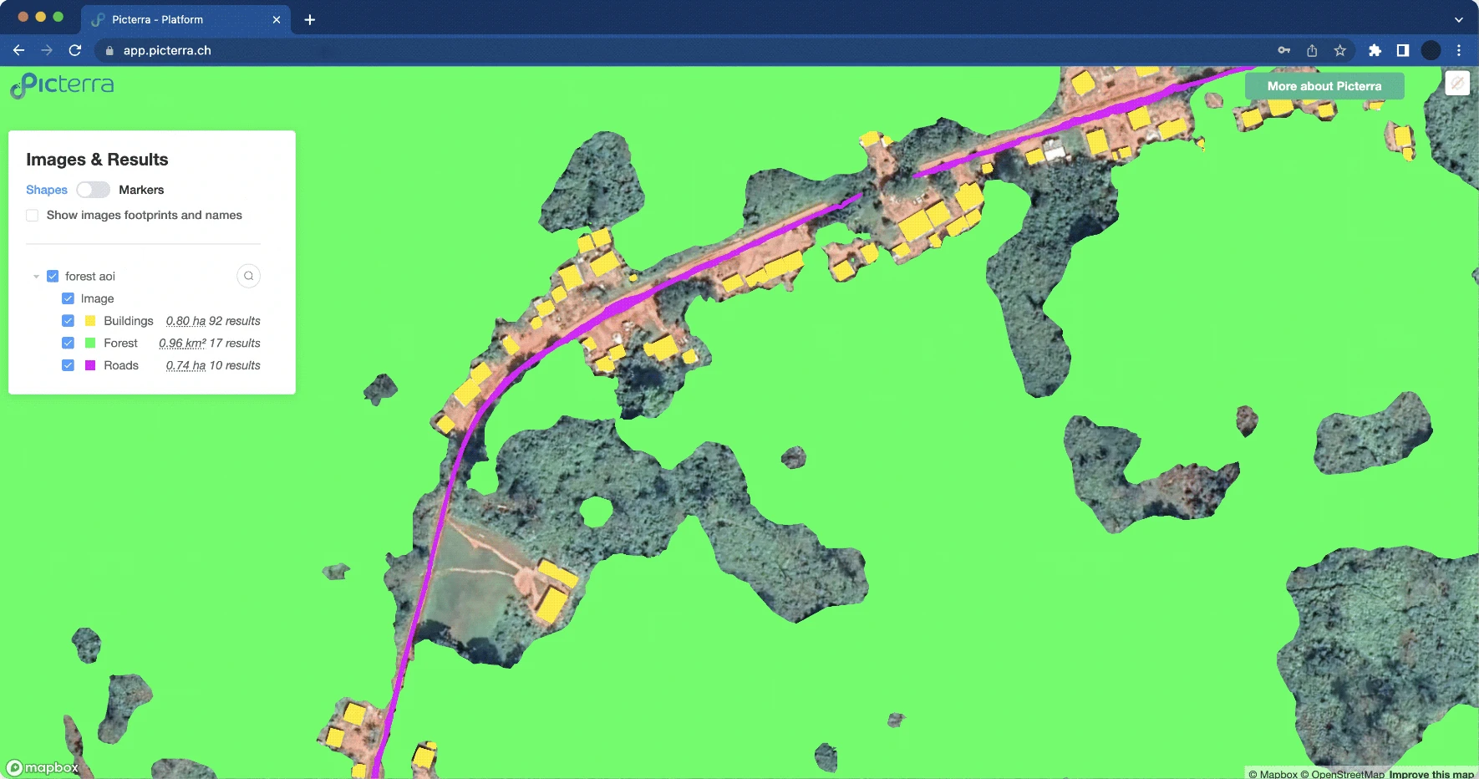Select the Picterra - Platform tab
The image size is (1479, 779).
click(x=186, y=19)
